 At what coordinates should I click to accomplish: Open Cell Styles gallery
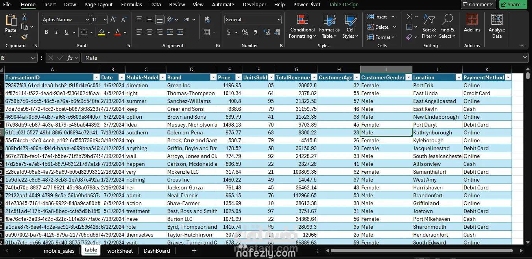tap(350, 27)
